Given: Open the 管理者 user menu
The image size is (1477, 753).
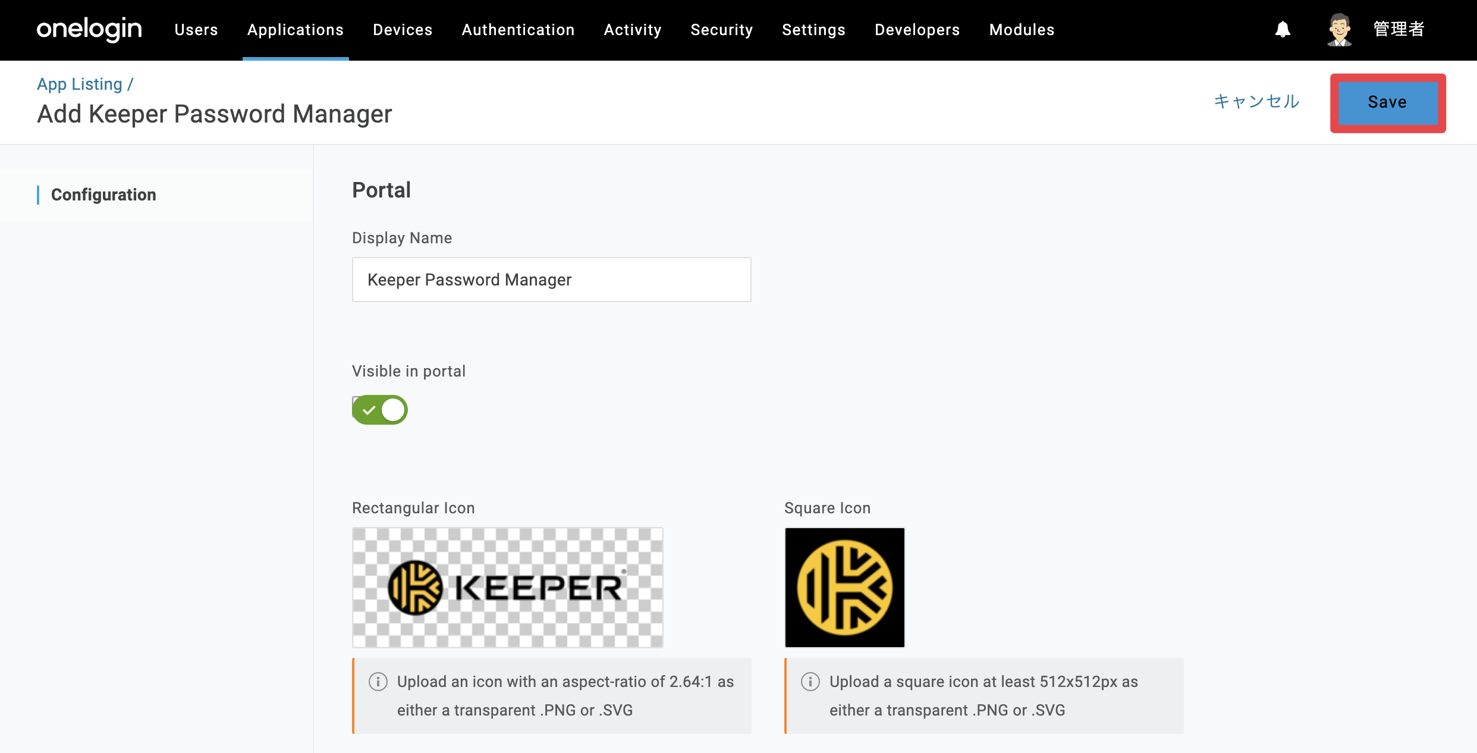Looking at the screenshot, I should 1399,29.
